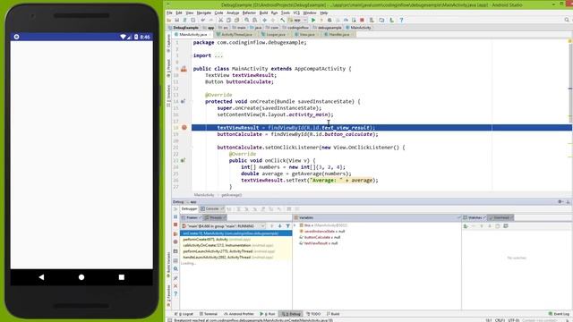Stop debugging with red square in debug sidebar

(x=175, y=225)
